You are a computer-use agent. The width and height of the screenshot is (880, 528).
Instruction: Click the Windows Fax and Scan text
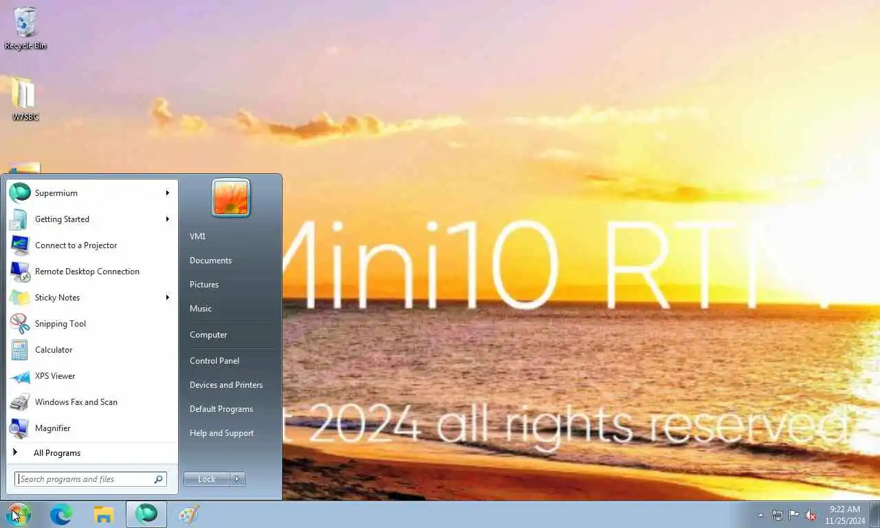(76, 402)
